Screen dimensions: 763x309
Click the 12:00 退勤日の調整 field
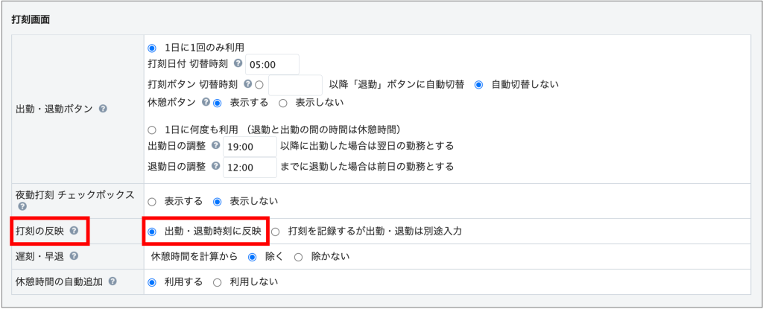click(x=250, y=167)
